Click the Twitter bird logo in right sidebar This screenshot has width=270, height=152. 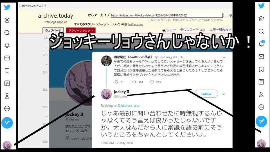tap(261, 6)
